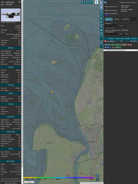Close the selected aircraft info panel
This screenshot has width=138, height=184.
pyautogui.click(x=20, y=2)
